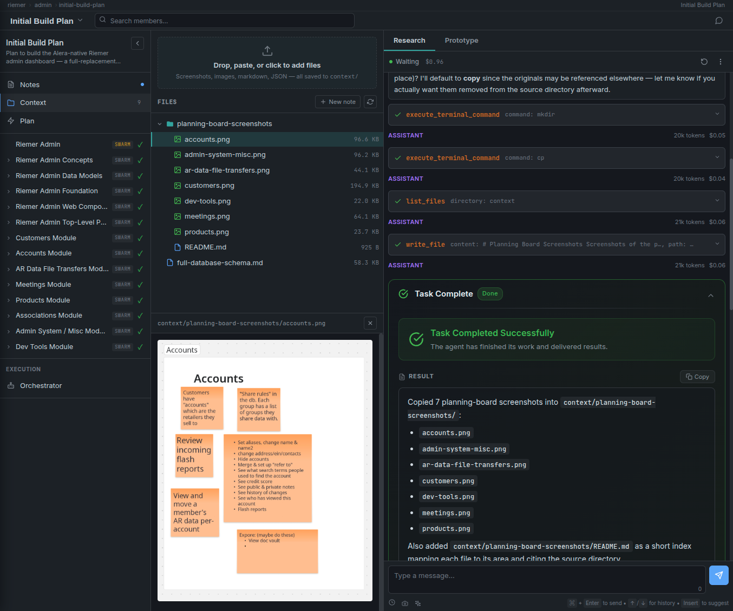733x611 pixels.
Task: Select accounts.png in the file list
Action: click(267, 139)
